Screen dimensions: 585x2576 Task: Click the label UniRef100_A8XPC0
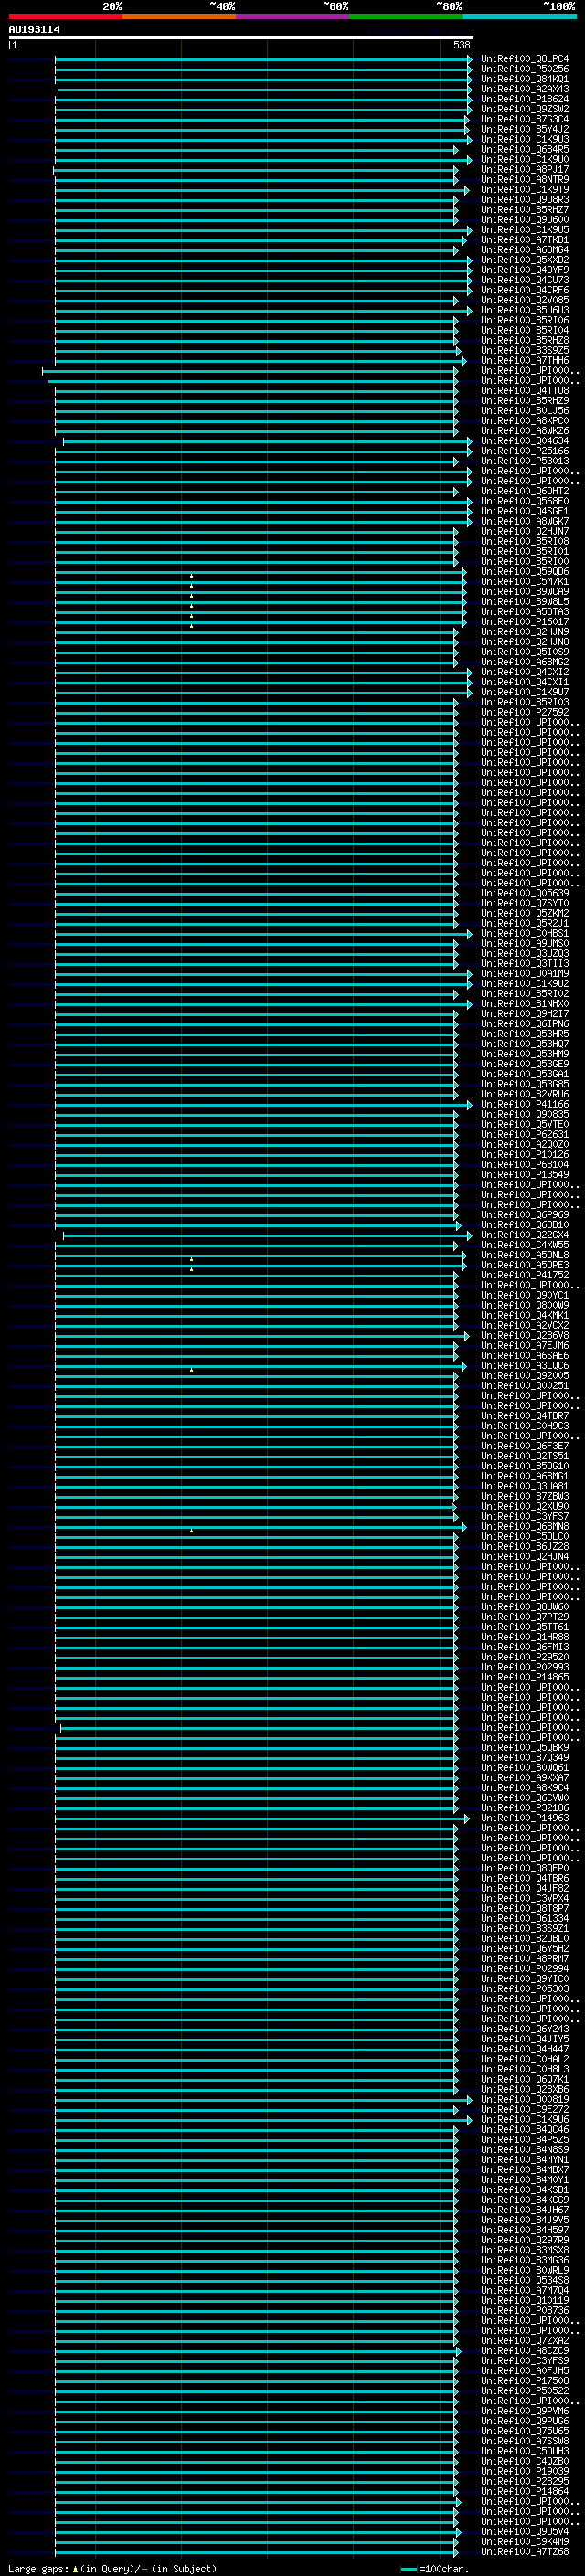coord(524,421)
